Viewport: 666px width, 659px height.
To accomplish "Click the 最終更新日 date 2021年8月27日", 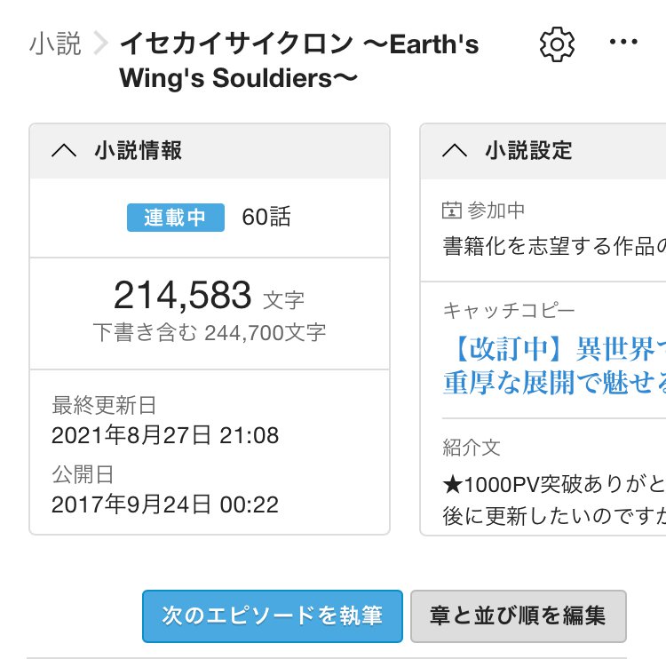I will pyautogui.click(x=165, y=436).
